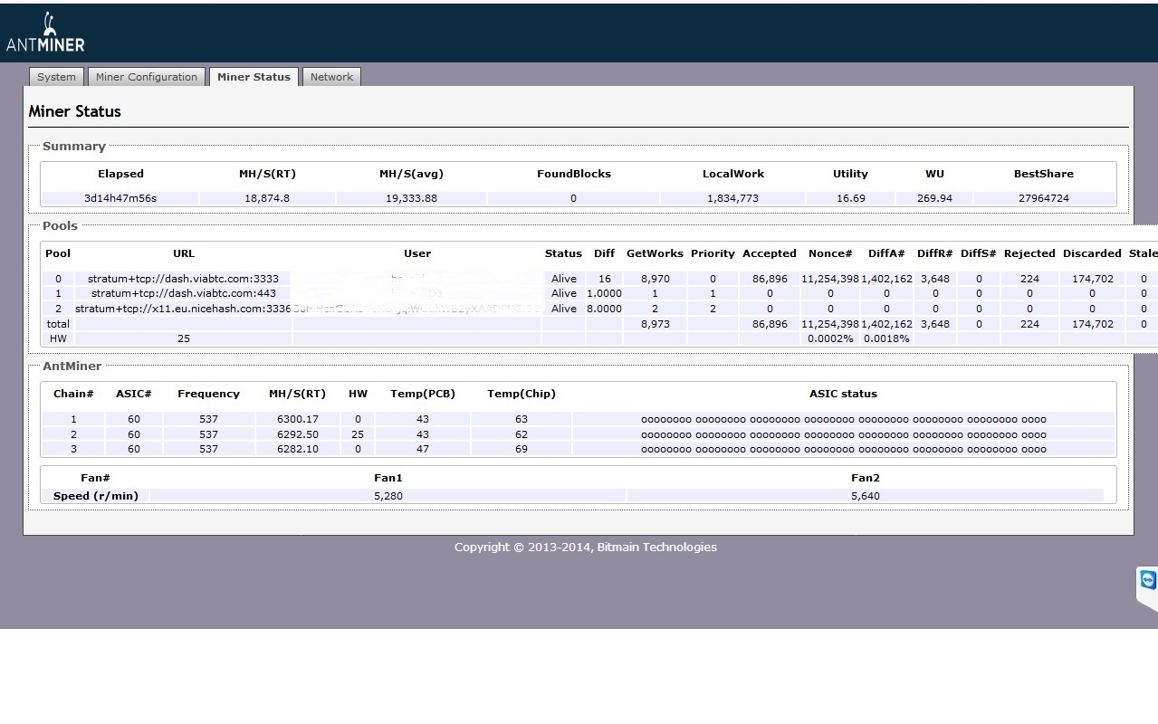Viewport: 1158px width, 724px height.
Task: Switch to the System tab
Action: (x=56, y=77)
